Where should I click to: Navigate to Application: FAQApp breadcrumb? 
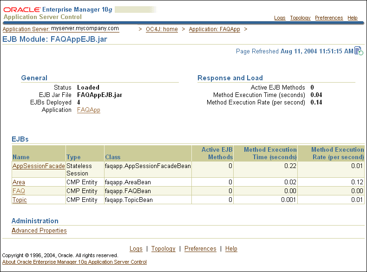tap(215, 29)
